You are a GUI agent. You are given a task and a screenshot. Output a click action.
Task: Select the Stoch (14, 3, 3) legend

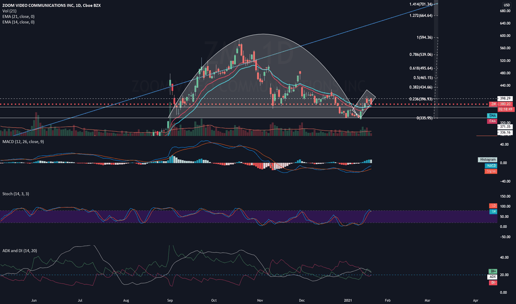point(16,194)
